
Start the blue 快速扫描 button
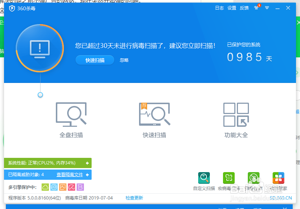coord(95,60)
